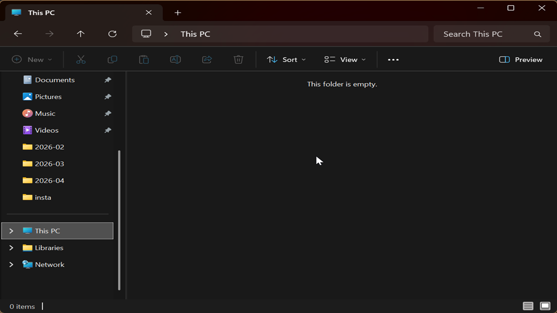Image resolution: width=557 pixels, height=313 pixels.
Task: Unpin Videos using its pin icon
Action: pos(108,130)
